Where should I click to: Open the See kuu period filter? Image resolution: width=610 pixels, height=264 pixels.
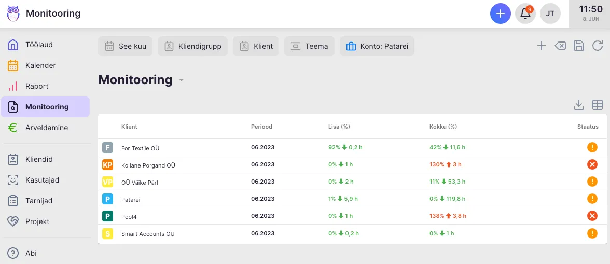126,46
